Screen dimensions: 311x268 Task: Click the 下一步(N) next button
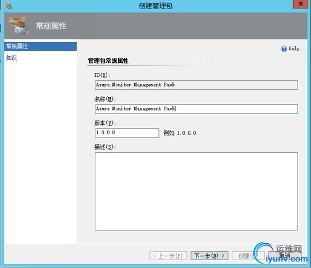[209, 256]
